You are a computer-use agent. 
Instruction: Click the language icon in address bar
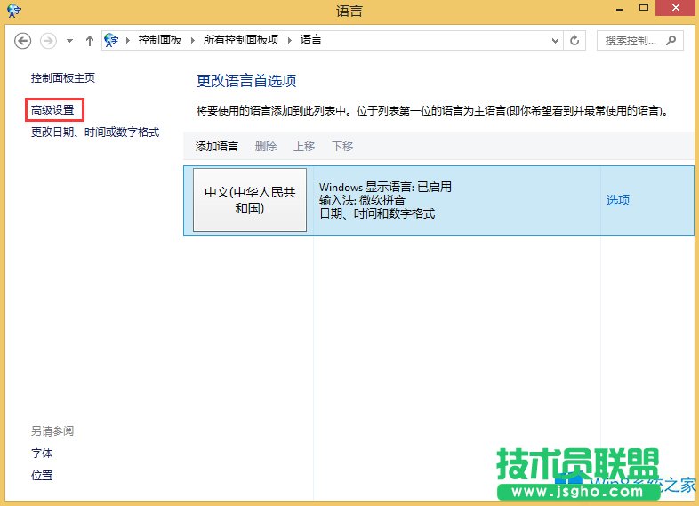(x=111, y=41)
